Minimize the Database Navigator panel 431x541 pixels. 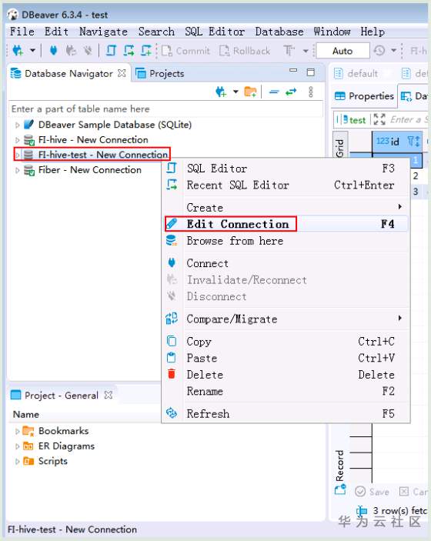coord(293,70)
